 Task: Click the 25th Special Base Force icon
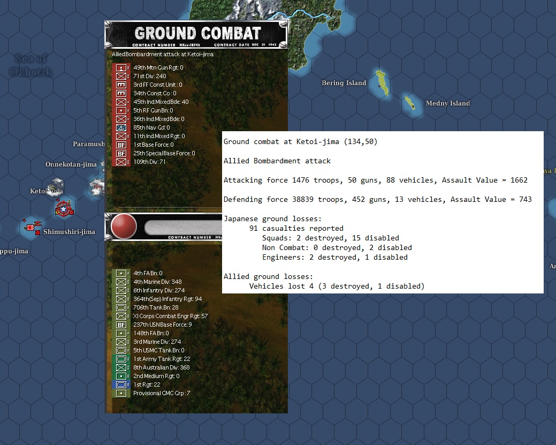[x=121, y=153]
